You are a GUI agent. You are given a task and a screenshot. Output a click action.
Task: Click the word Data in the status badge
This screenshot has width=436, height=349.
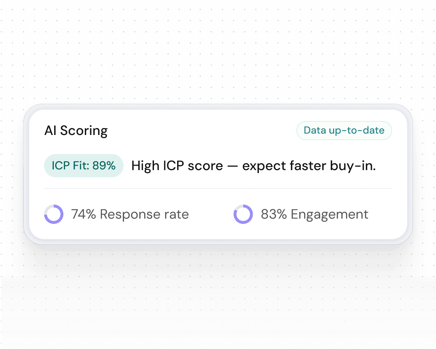(x=315, y=130)
